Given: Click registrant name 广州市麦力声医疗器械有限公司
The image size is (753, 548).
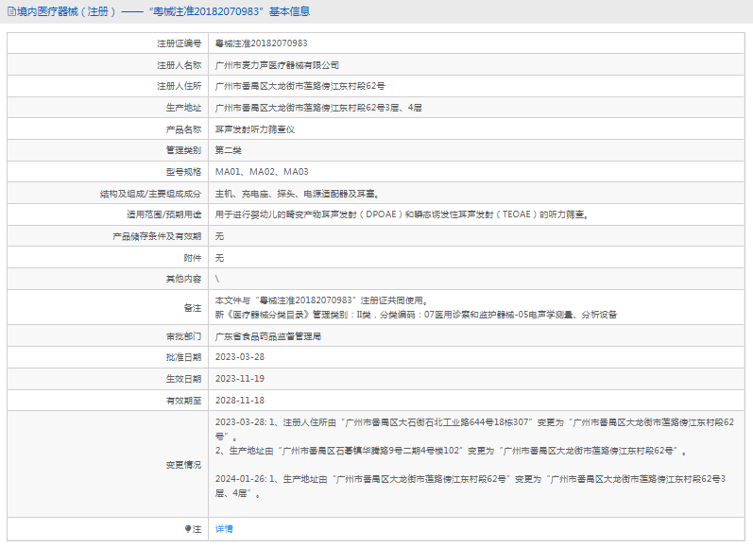Looking at the screenshot, I should point(277,65).
